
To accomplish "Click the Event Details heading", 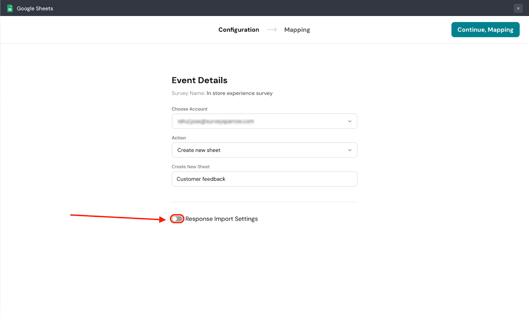I will tap(199, 80).
